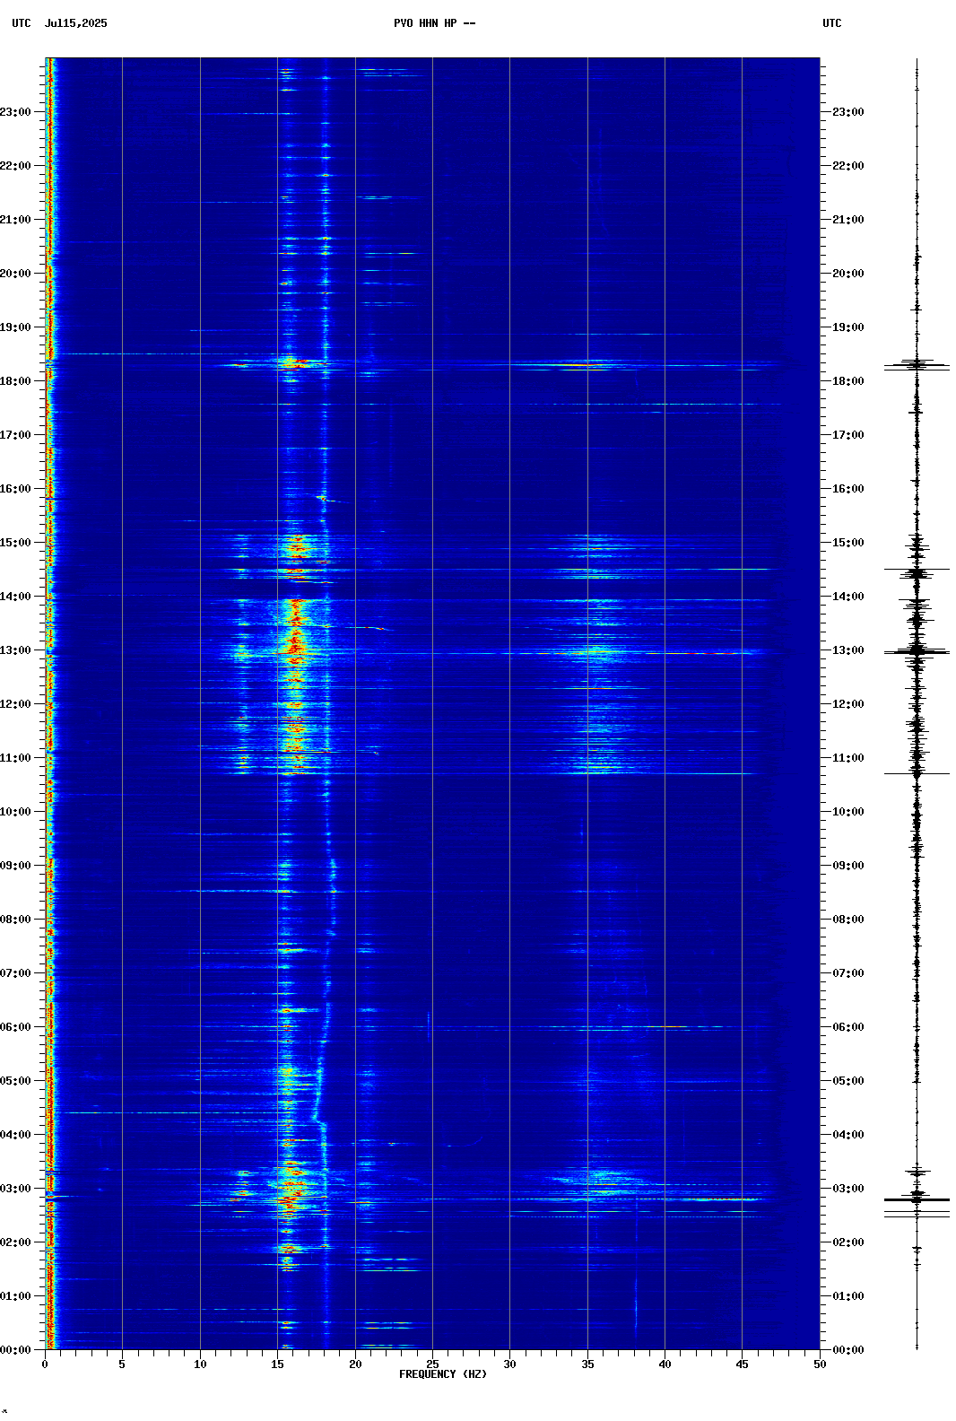956x1421 pixels.
Task: Click the 50 tick label on the frequency axis
Action: point(820,1364)
